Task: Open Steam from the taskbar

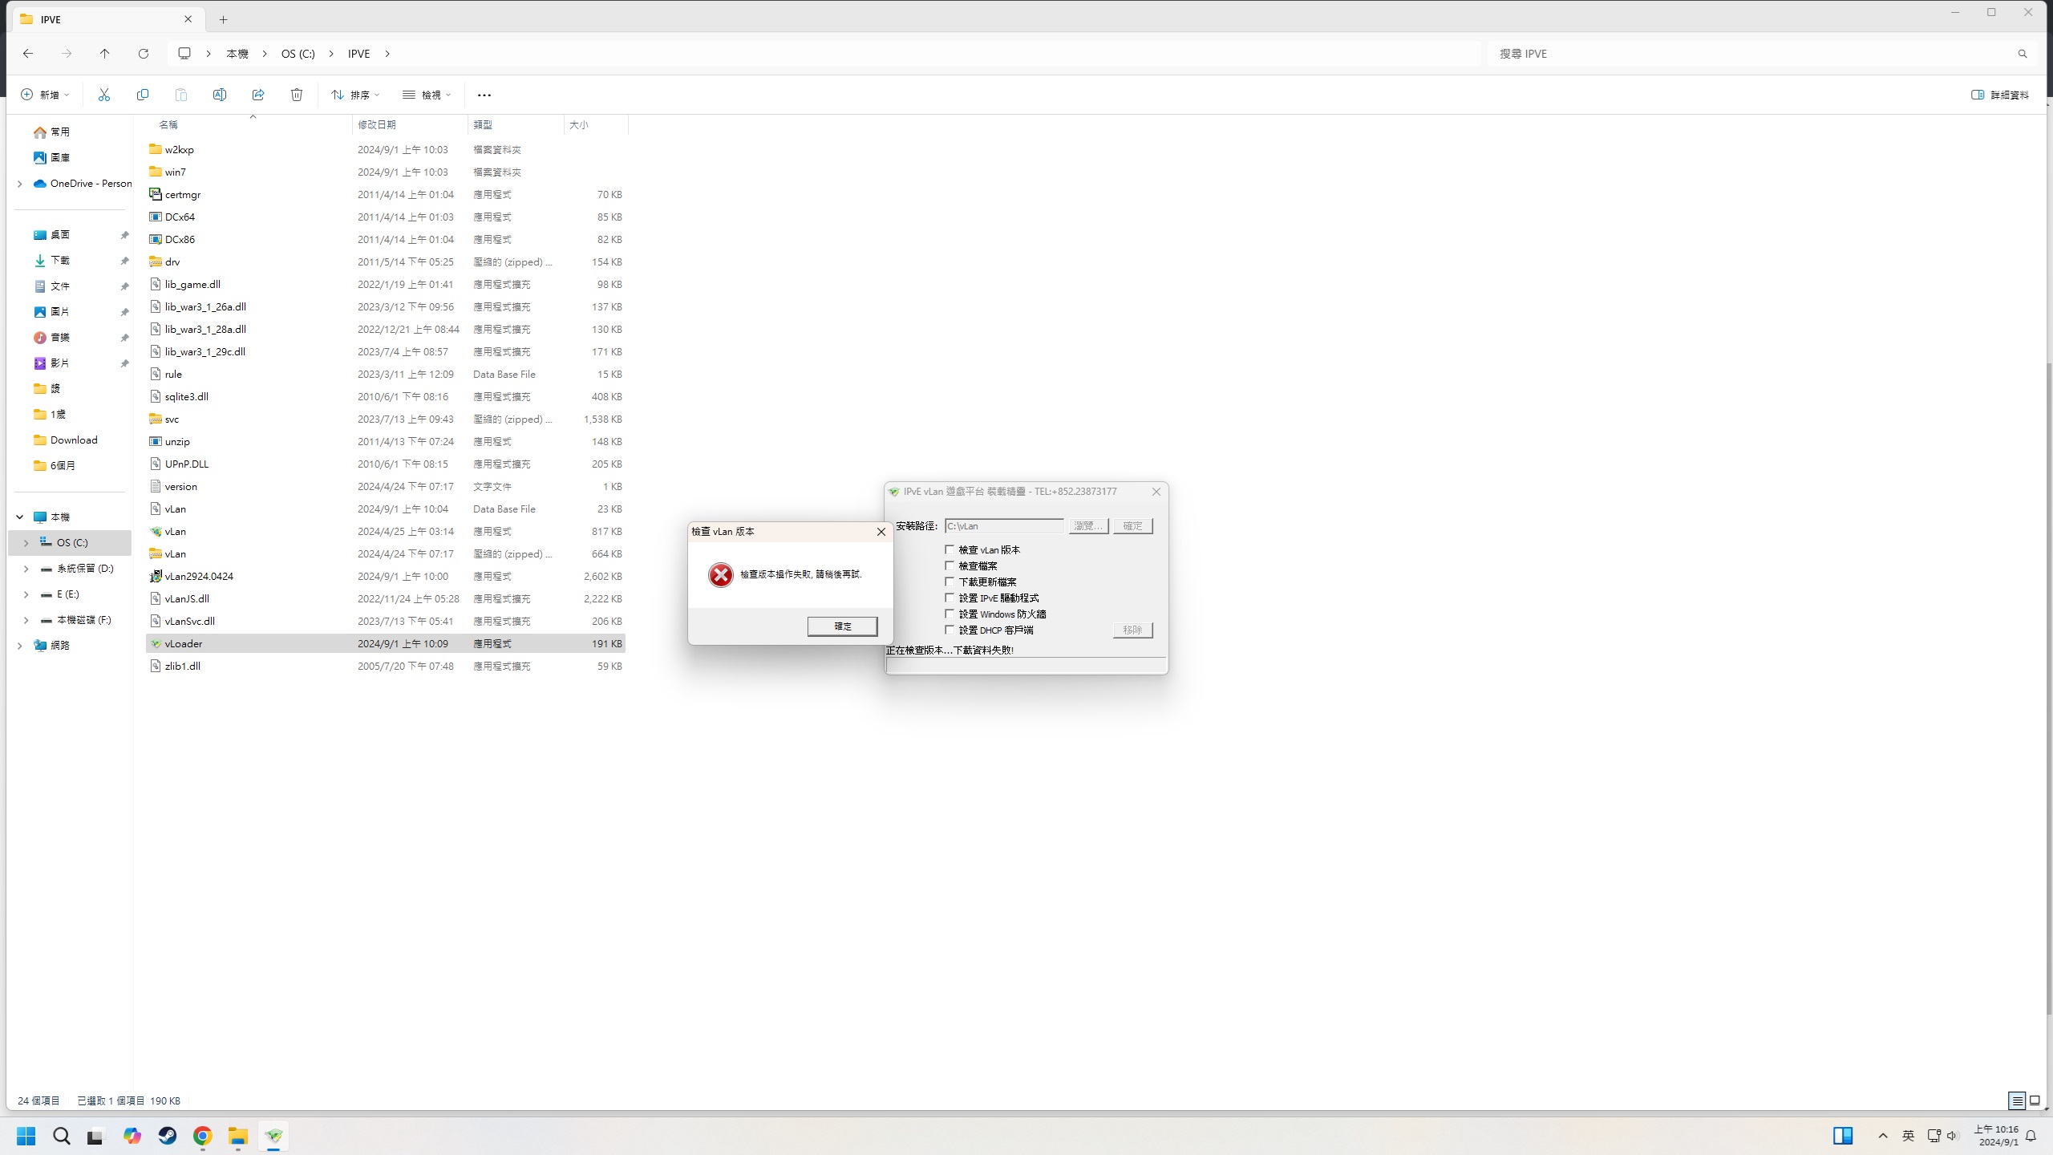Action: [168, 1136]
